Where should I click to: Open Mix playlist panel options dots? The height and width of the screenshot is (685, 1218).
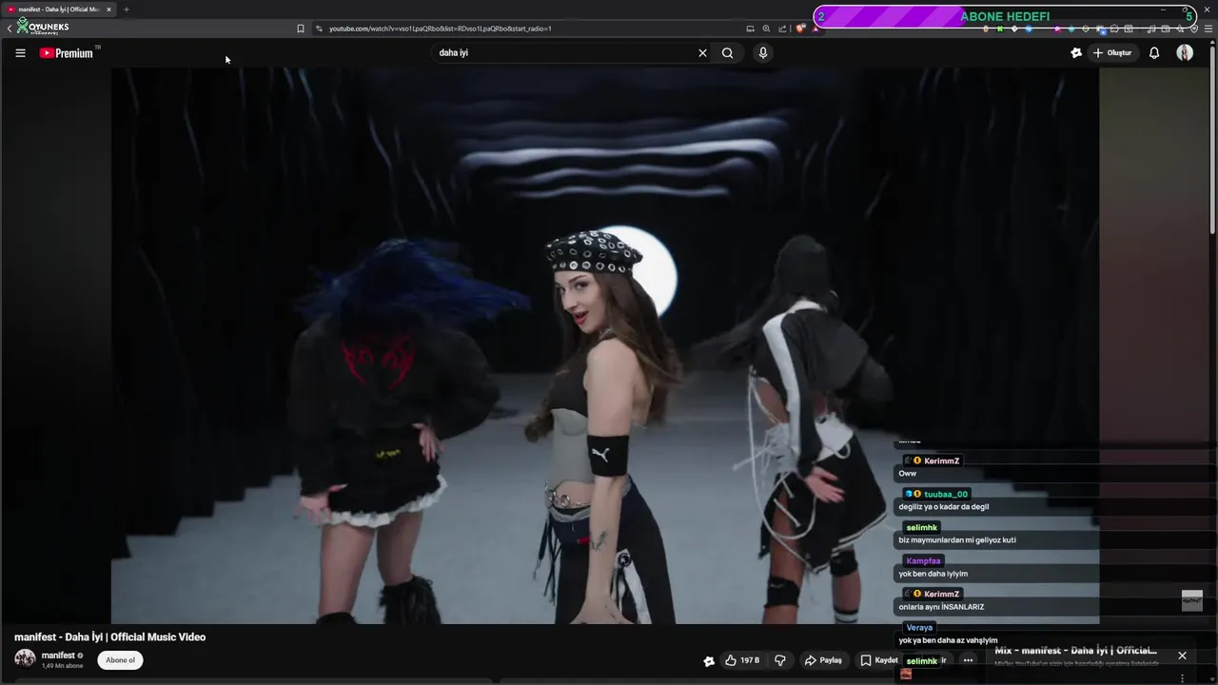click(x=1183, y=678)
